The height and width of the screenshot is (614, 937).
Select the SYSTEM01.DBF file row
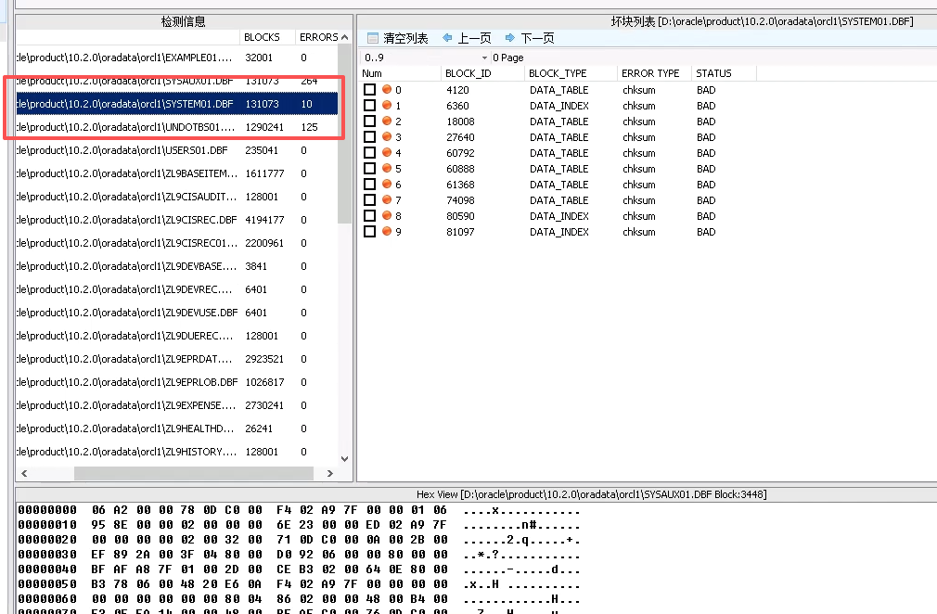[x=177, y=104]
